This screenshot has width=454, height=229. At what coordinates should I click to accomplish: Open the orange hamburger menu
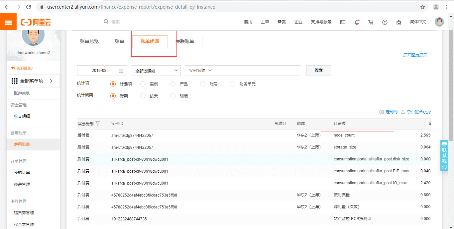[8, 22]
